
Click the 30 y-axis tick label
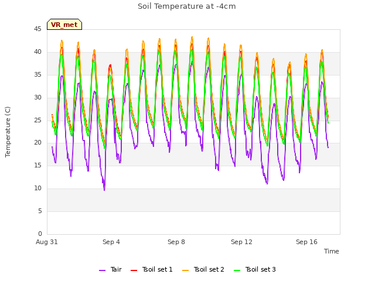(37, 98)
